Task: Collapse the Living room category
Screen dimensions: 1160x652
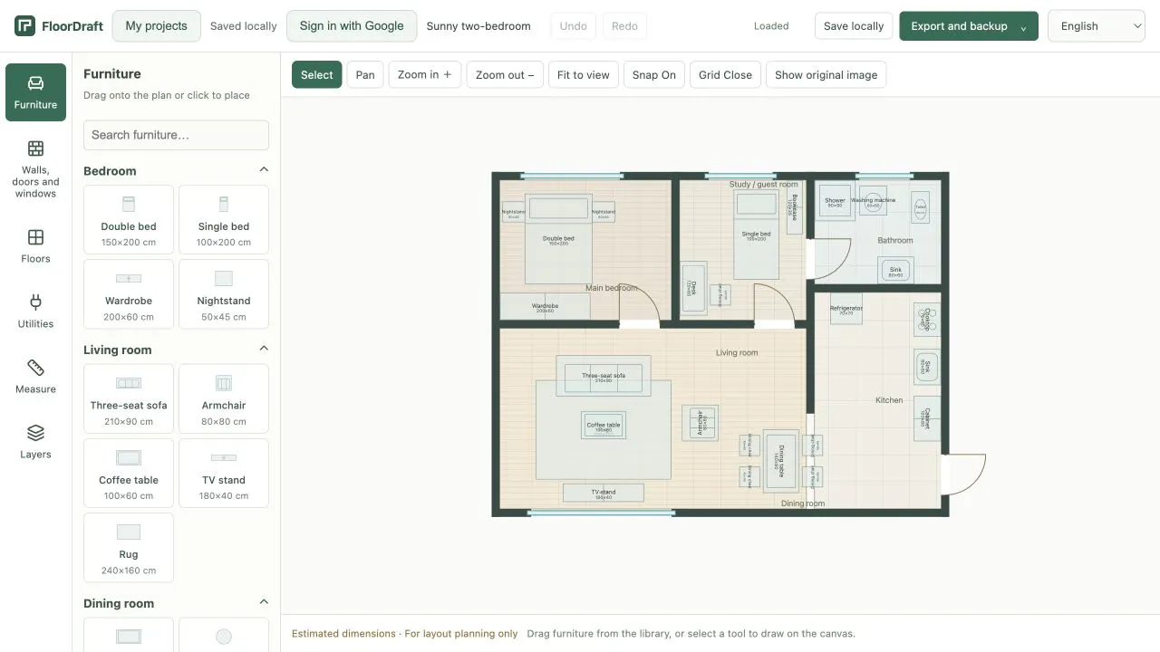Action: (x=264, y=349)
